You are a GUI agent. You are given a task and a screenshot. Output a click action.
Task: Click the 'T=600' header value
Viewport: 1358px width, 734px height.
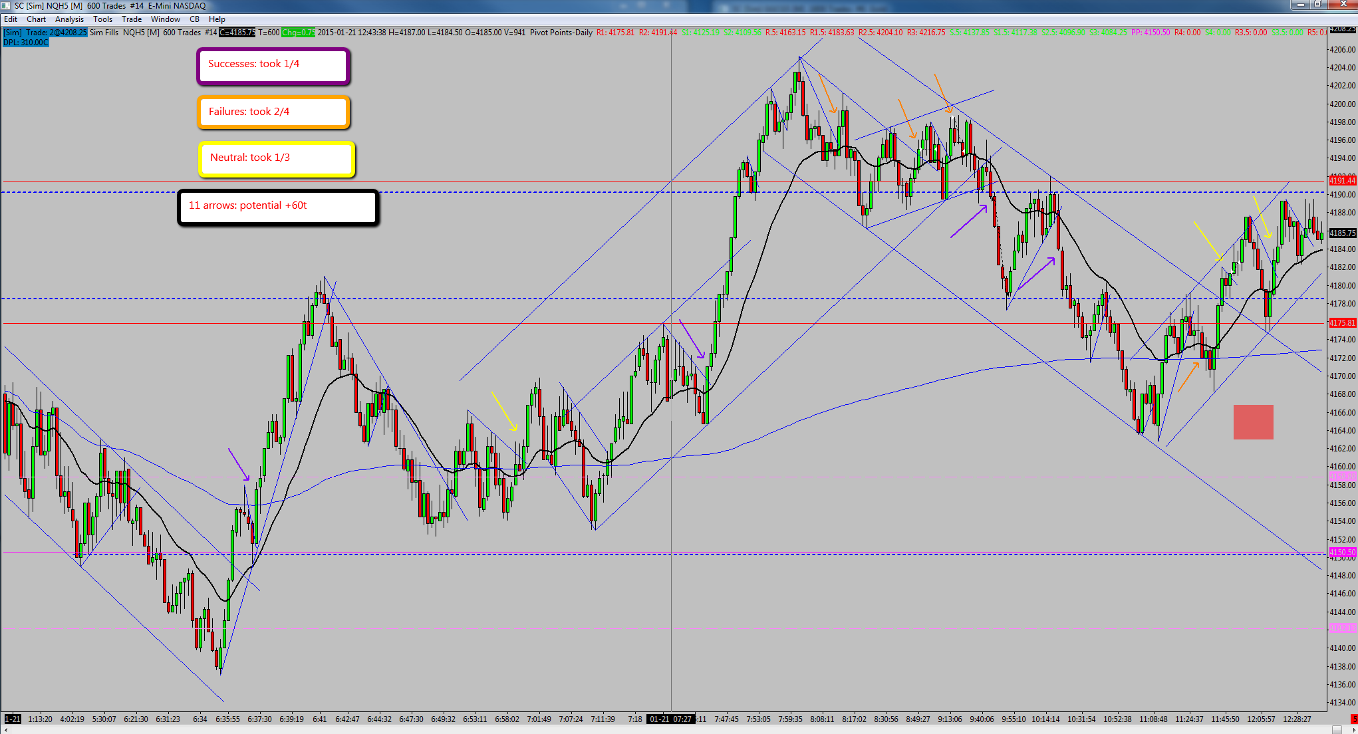pyautogui.click(x=269, y=33)
